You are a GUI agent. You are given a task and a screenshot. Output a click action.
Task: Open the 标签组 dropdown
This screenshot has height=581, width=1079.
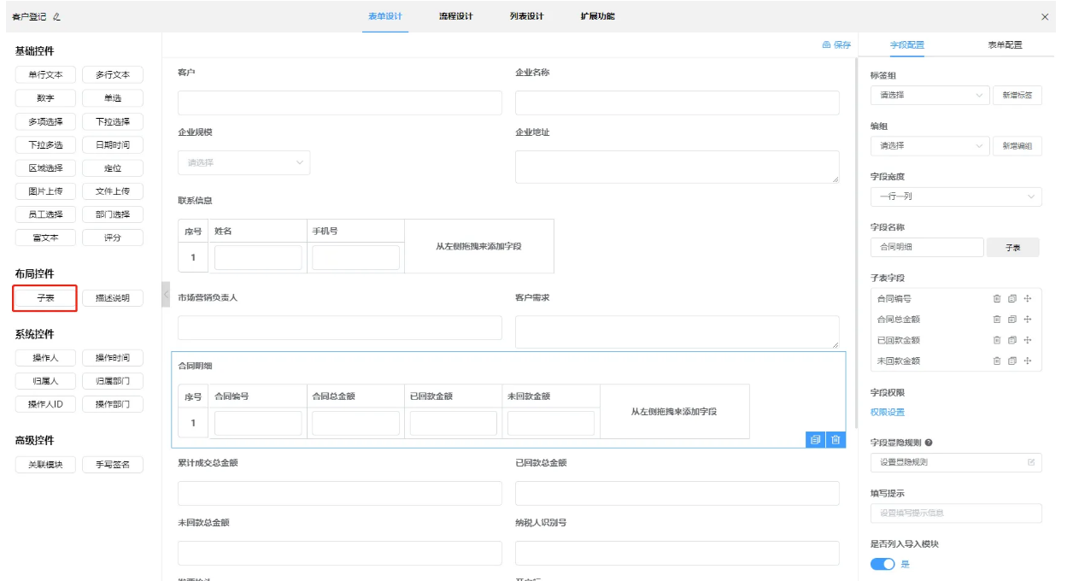(x=929, y=96)
